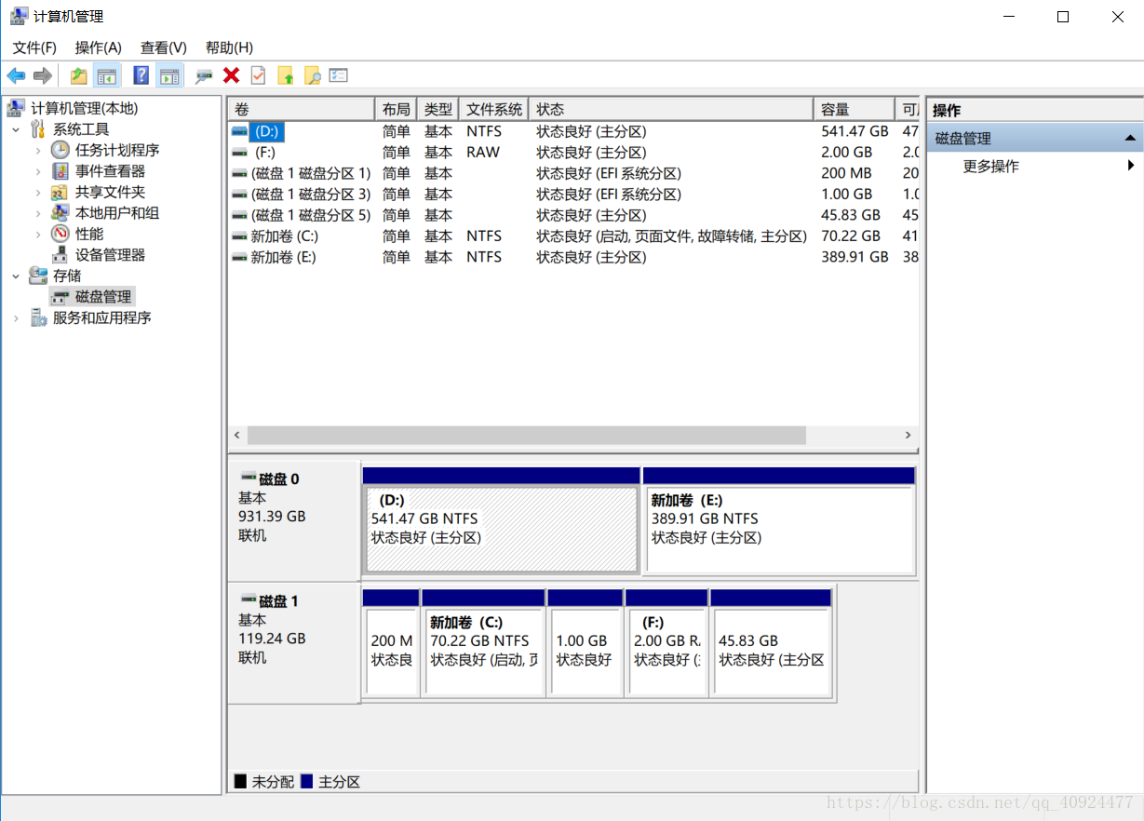
Task: Open Help via blue question mark icon
Action: (141, 75)
